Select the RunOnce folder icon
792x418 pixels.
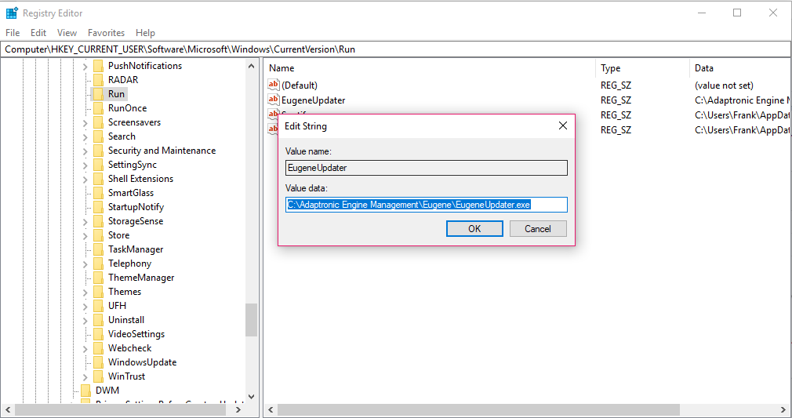99,108
